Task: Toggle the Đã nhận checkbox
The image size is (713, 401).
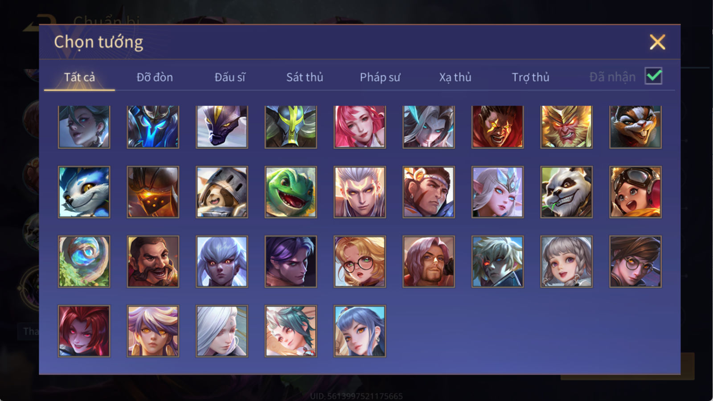Action: 654,76
